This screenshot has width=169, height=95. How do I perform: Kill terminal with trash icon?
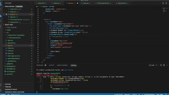[164, 65]
